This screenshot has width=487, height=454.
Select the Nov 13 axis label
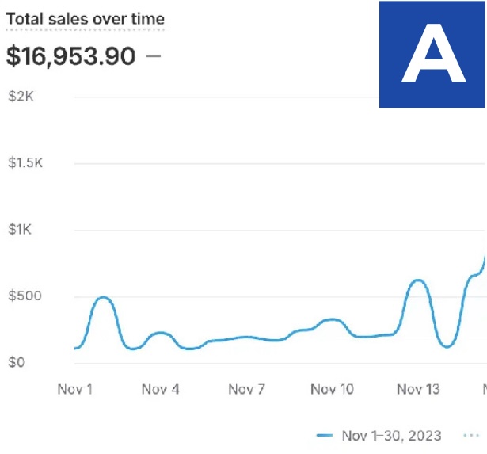(x=418, y=389)
